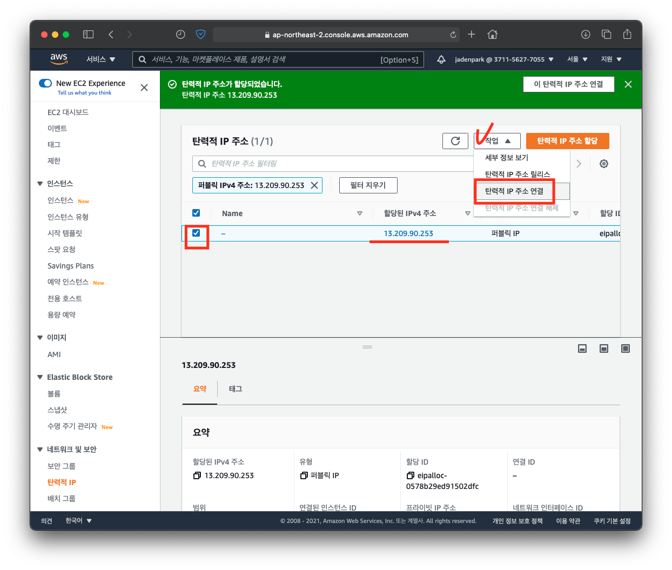Toggle the Safari sidebar icon
Screen dimensions: 672x570
pyautogui.click(x=88, y=35)
